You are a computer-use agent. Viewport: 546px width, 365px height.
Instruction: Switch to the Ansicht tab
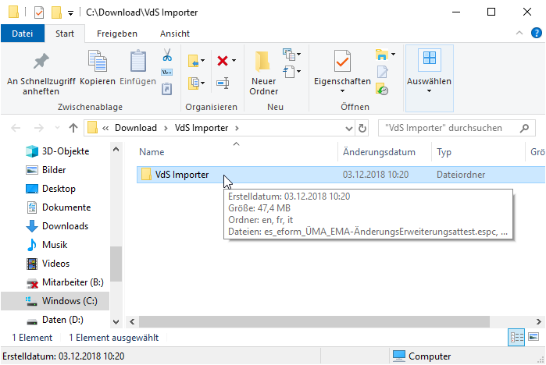pyautogui.click(x=175, y=34)
